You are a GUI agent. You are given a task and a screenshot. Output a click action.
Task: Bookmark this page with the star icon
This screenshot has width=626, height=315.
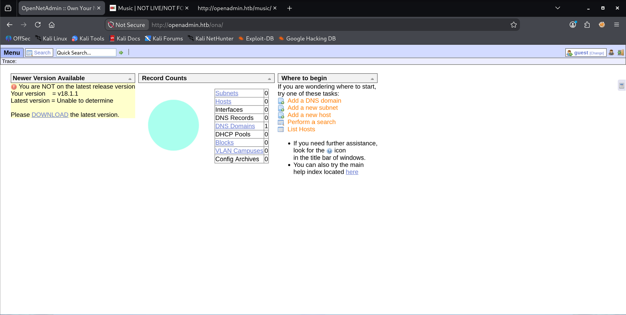click(514, 25)
